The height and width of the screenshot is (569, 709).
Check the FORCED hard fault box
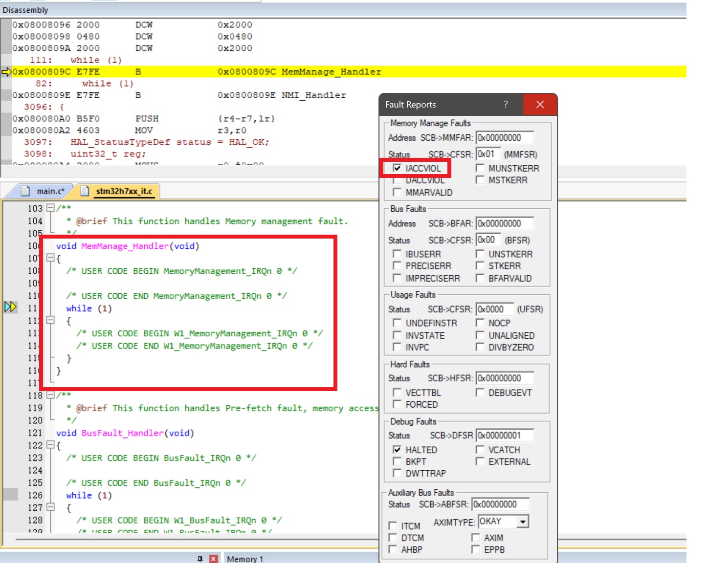point(397,404)
